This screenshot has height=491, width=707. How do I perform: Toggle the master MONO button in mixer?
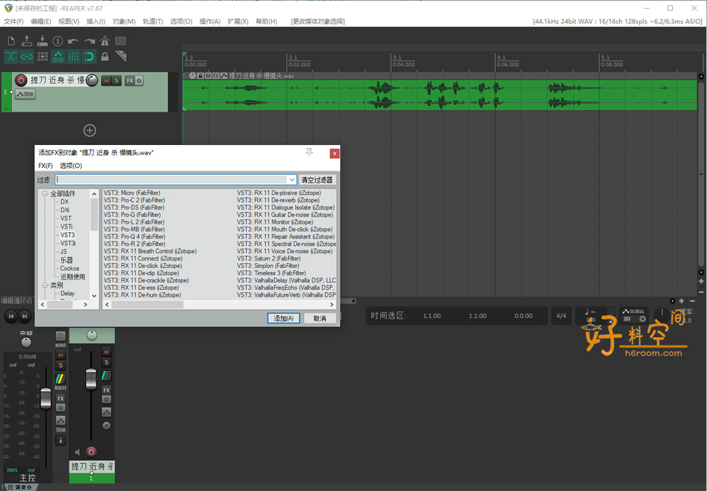click(x=60, y=337)
